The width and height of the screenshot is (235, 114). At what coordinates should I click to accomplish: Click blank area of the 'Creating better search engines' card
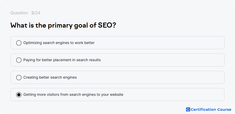[x=150, y=77]
